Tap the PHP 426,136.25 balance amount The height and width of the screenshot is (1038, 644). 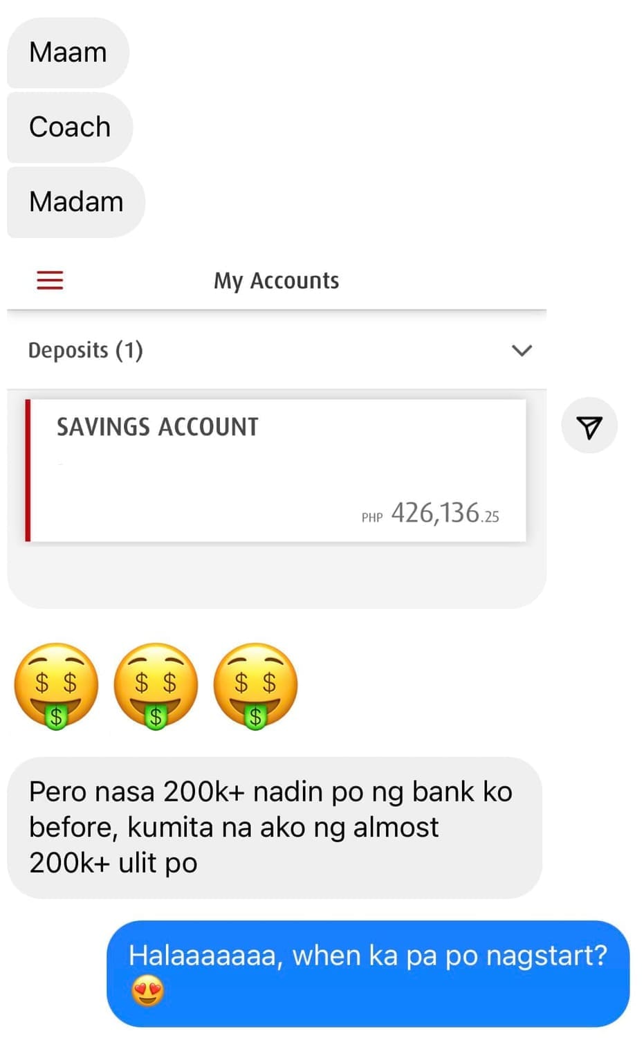tap(430, 513)
